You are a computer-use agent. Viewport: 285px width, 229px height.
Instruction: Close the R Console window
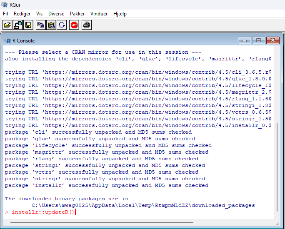pos(272,40)
